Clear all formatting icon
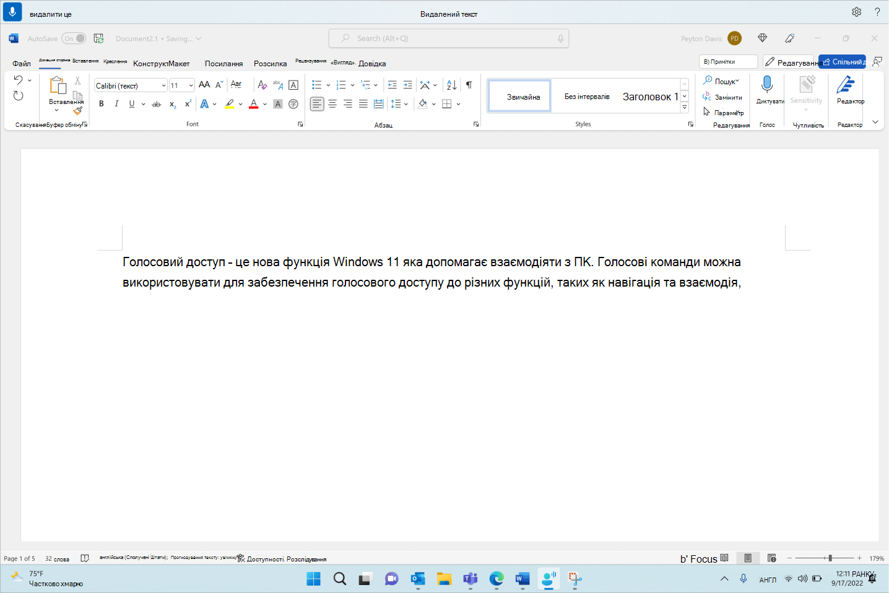Screen dimensions: 889x593 (x=262, y=85)
